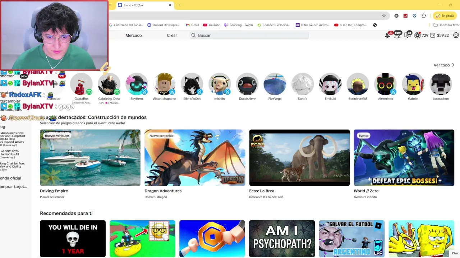
Task: Open Roblox settings gear icon
Action: pos(456,35)
